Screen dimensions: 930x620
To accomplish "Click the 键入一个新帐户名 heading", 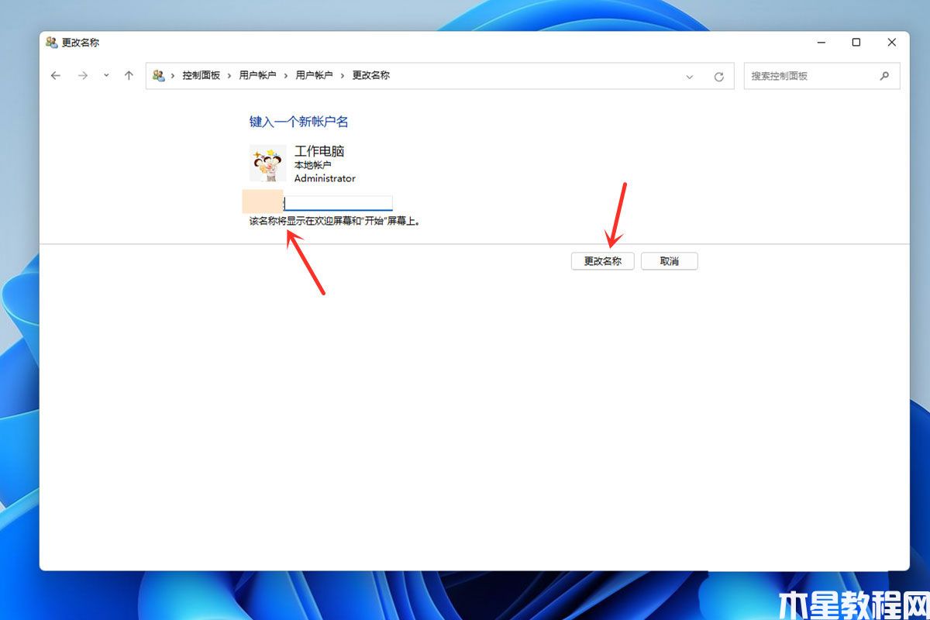I will coord(298,122).
